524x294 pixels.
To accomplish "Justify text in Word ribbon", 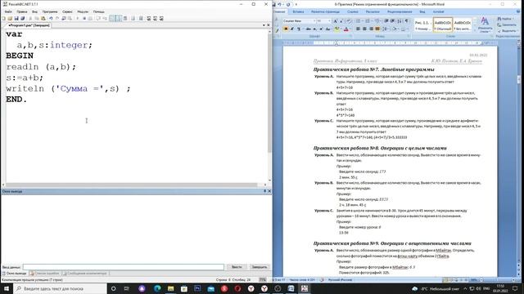I will tap(377, 29).
